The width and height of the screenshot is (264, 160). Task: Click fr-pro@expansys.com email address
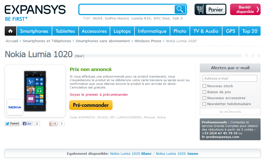220,137
